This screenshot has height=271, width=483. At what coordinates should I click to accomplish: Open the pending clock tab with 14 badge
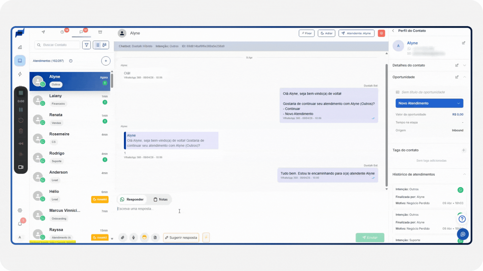pos(62,32)
